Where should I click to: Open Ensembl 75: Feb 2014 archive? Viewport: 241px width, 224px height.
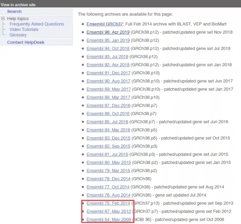click(x=108, y=204)
